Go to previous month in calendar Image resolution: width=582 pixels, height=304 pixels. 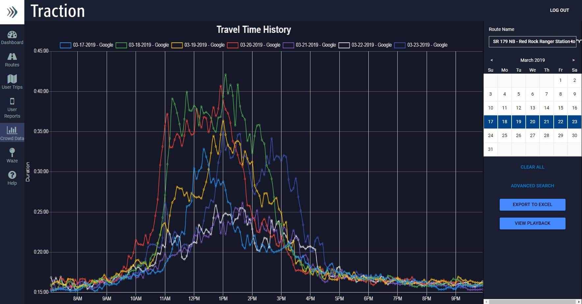coord(491,60)
